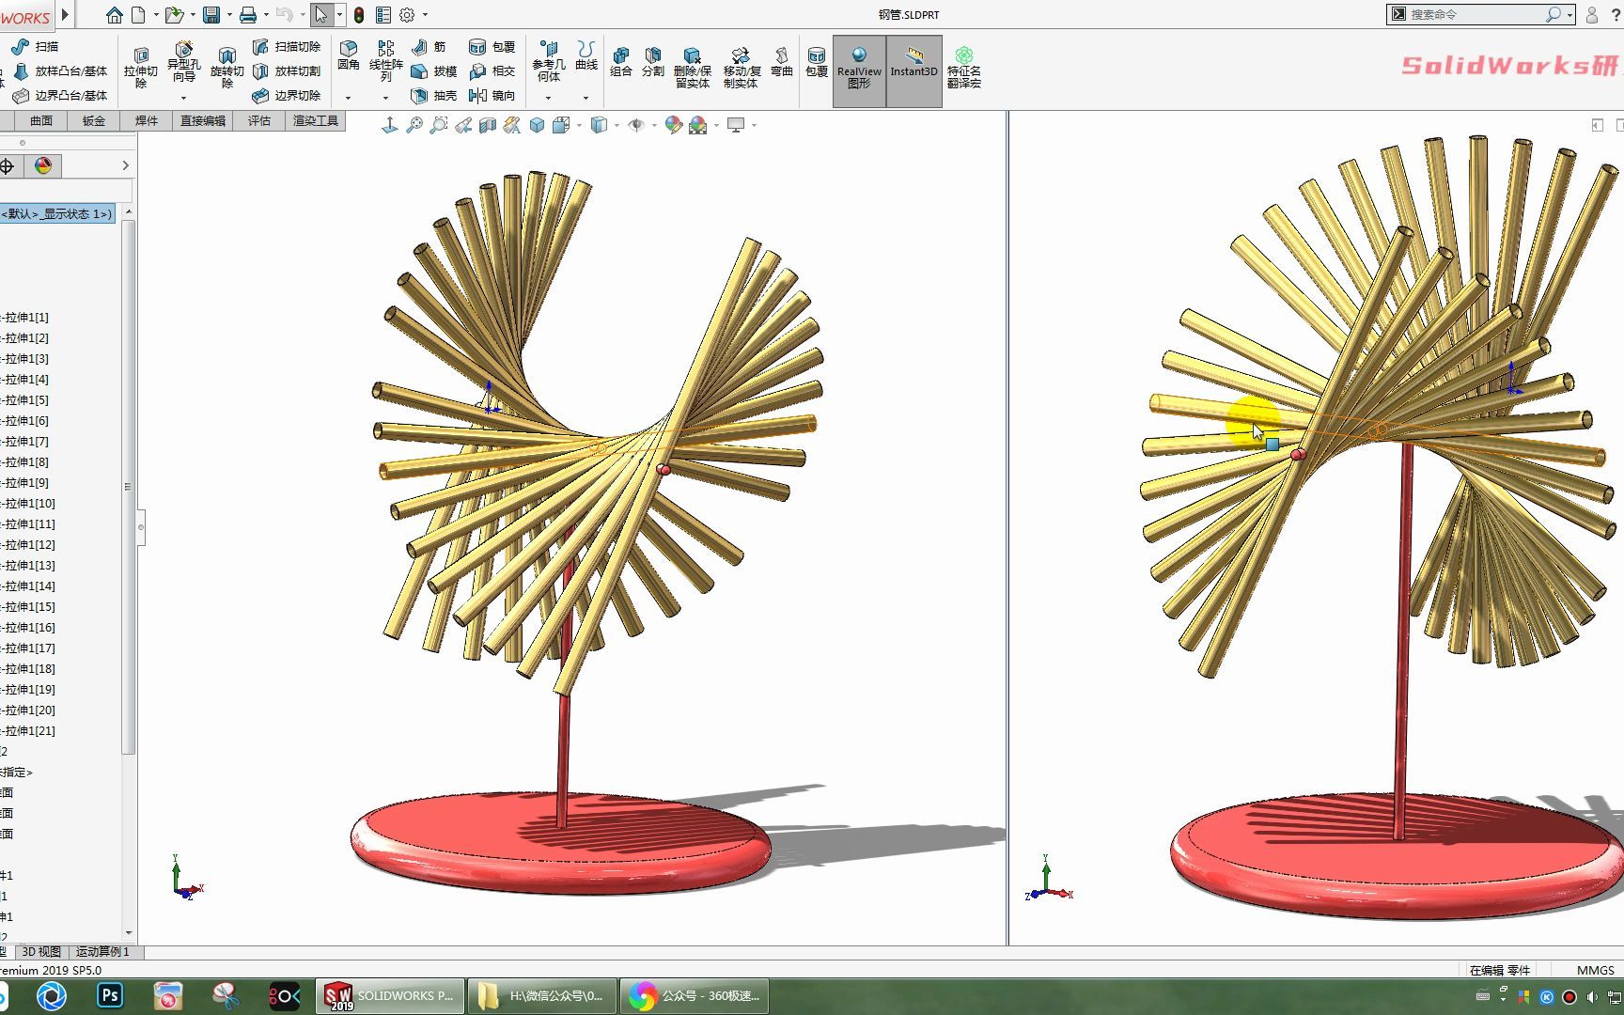Switch to the 渲染工具 tab
Viewport: 1624px width, 1015px height.
[x=316, y=120]
